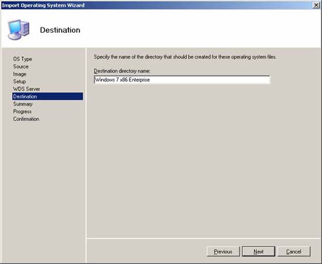Viewport: 322px width, 264px height.
Task: Click the computer icon in the wizard header
Action: point(19,30)
